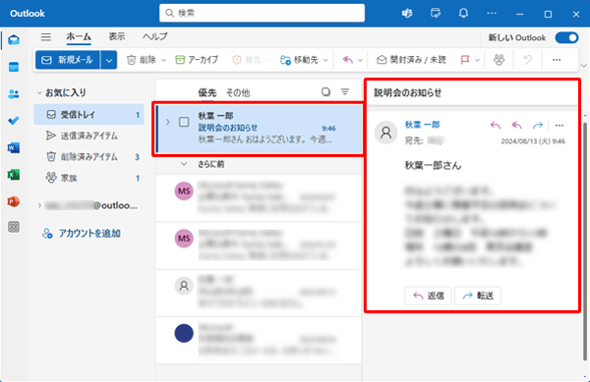Launch PowerPoint from the sidebar
The width and height of the screenshot is (590, 382).
coord(14,201)
